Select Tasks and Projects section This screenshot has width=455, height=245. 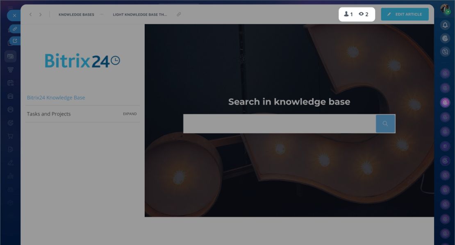49,114
